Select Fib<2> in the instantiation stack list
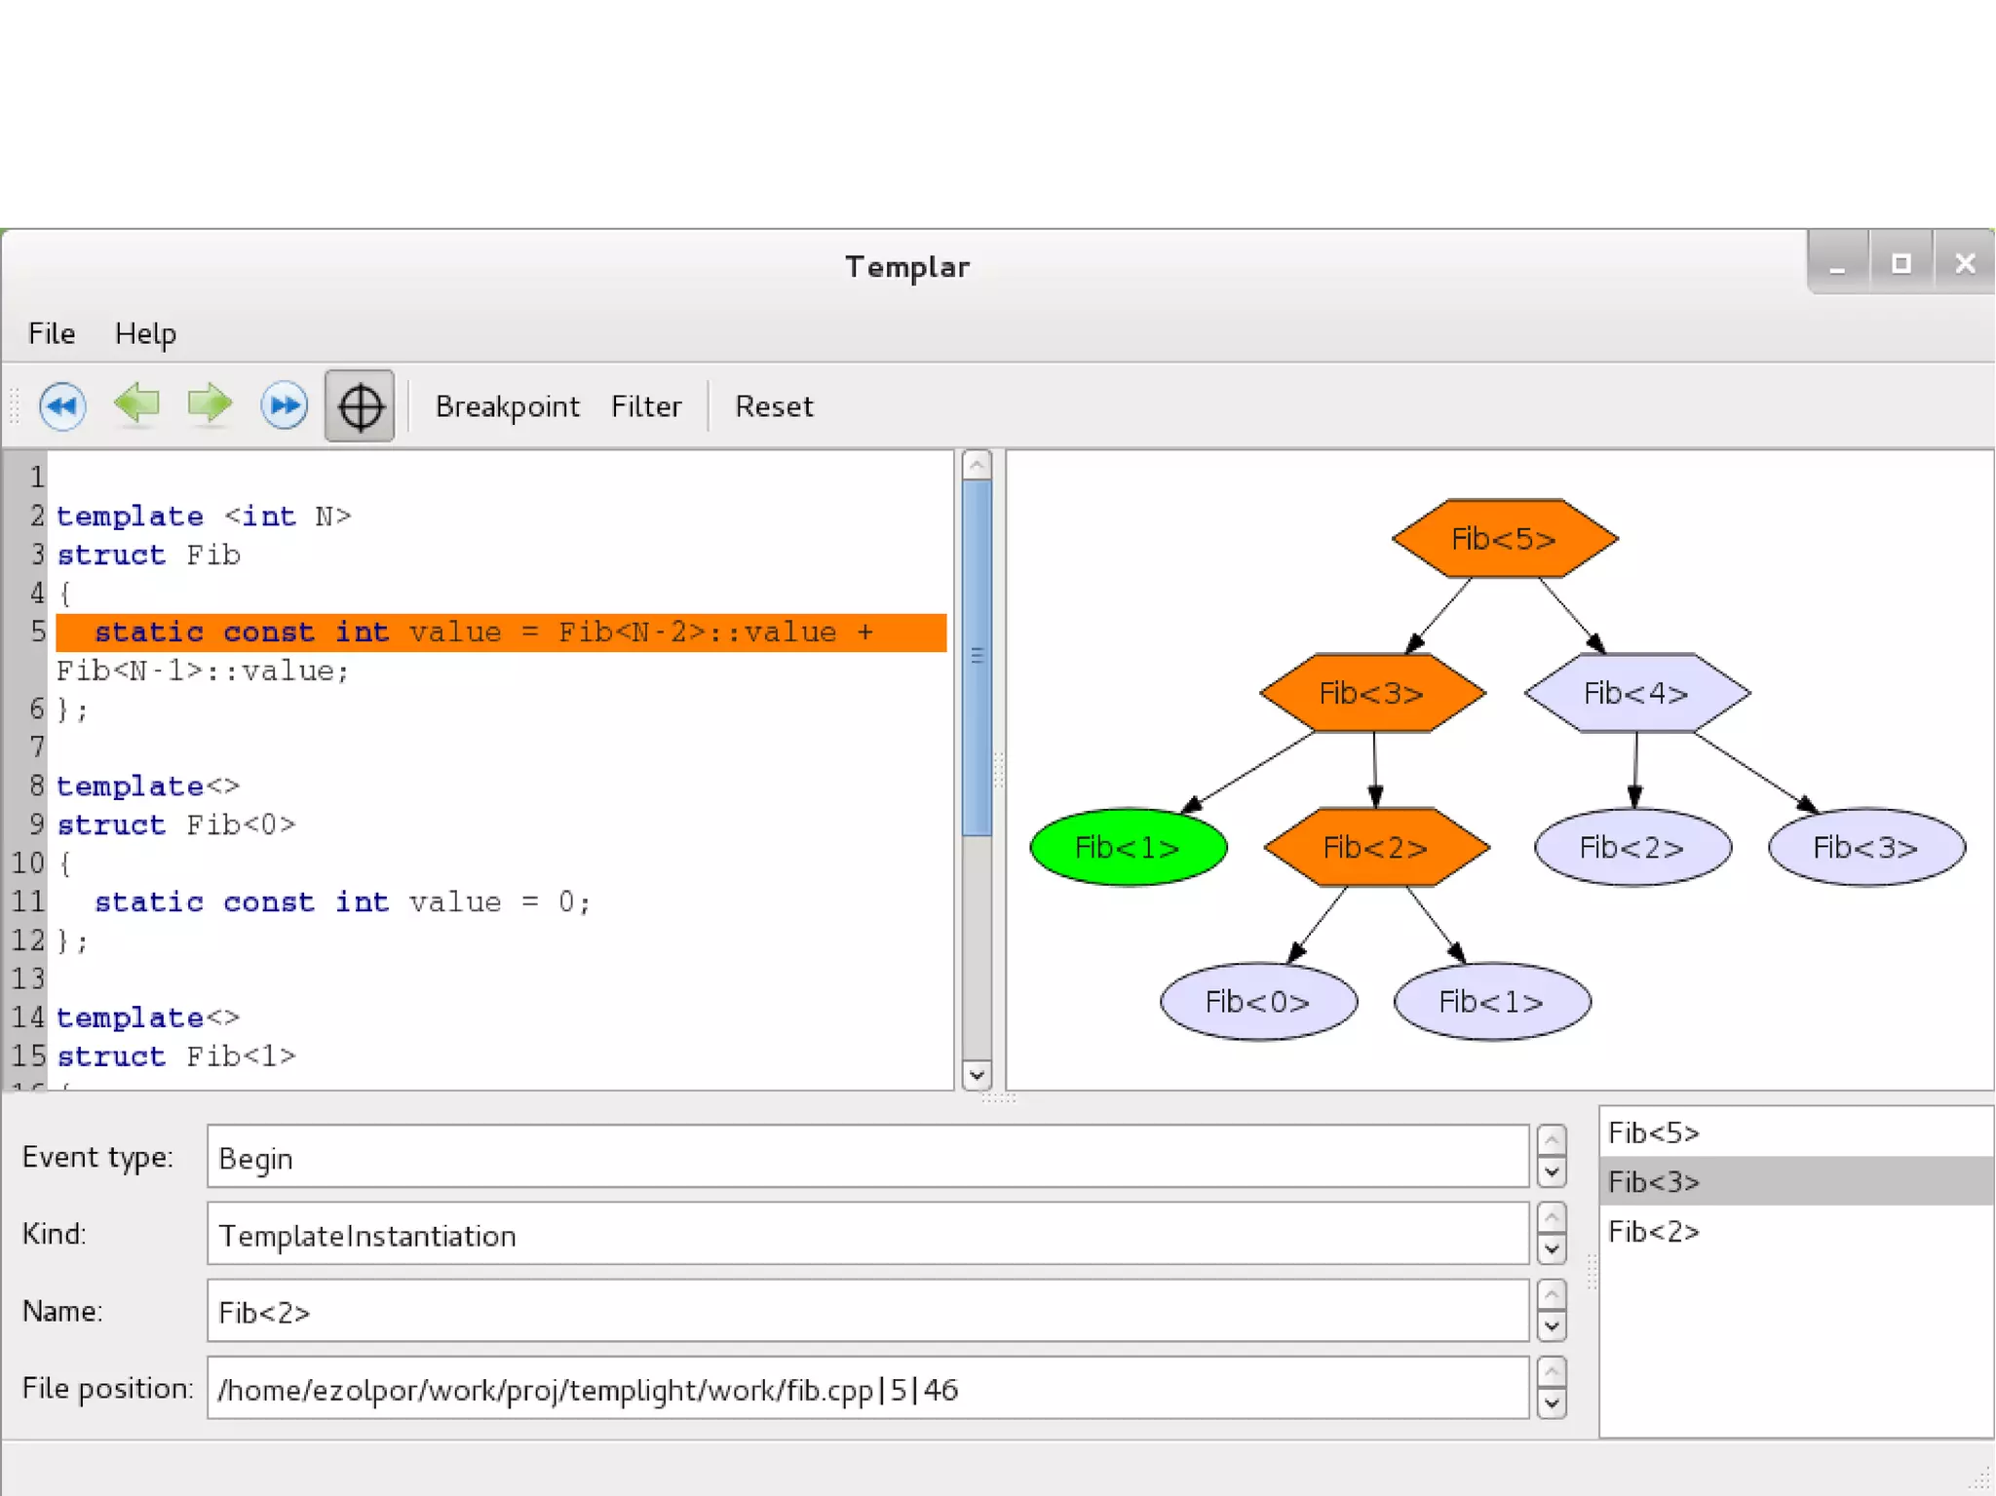 pos(1654,1232)
